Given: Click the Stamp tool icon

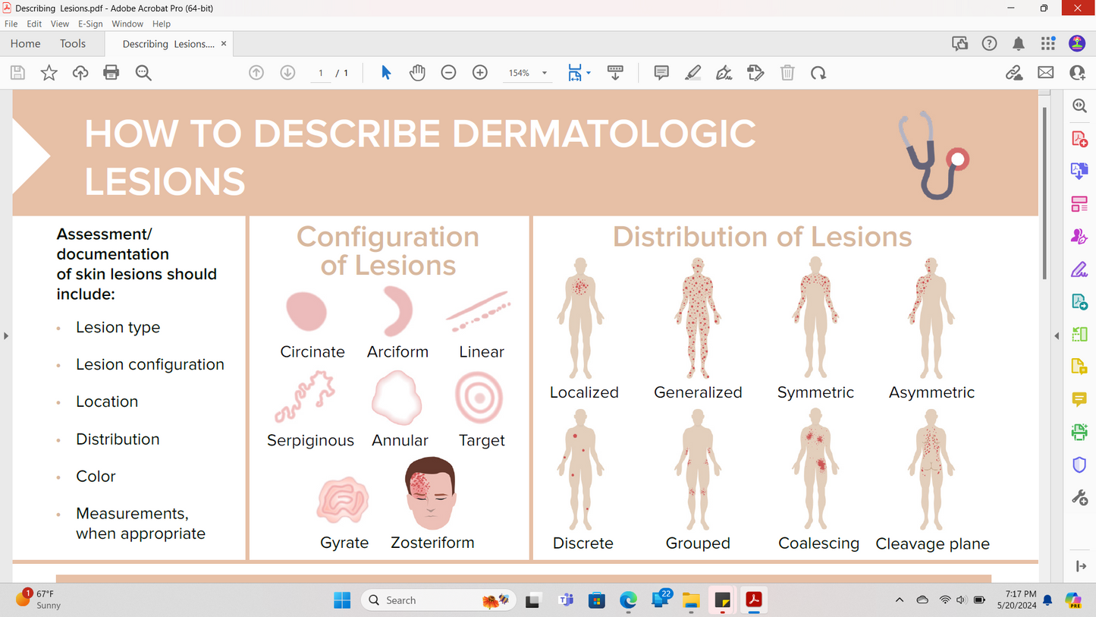Looking at the screenshot, I should 755,73.
